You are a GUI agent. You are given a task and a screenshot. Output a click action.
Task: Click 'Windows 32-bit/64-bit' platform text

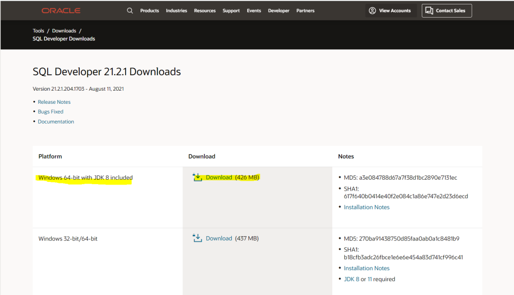coord(68,238)
